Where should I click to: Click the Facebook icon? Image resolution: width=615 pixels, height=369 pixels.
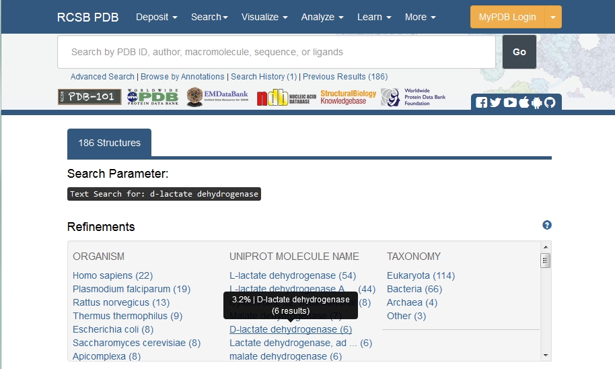click(x=481, y=103)
